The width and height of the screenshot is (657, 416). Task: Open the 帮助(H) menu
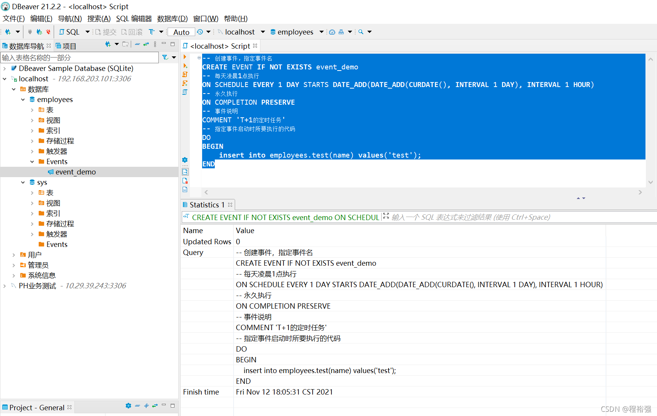(235, 18)
